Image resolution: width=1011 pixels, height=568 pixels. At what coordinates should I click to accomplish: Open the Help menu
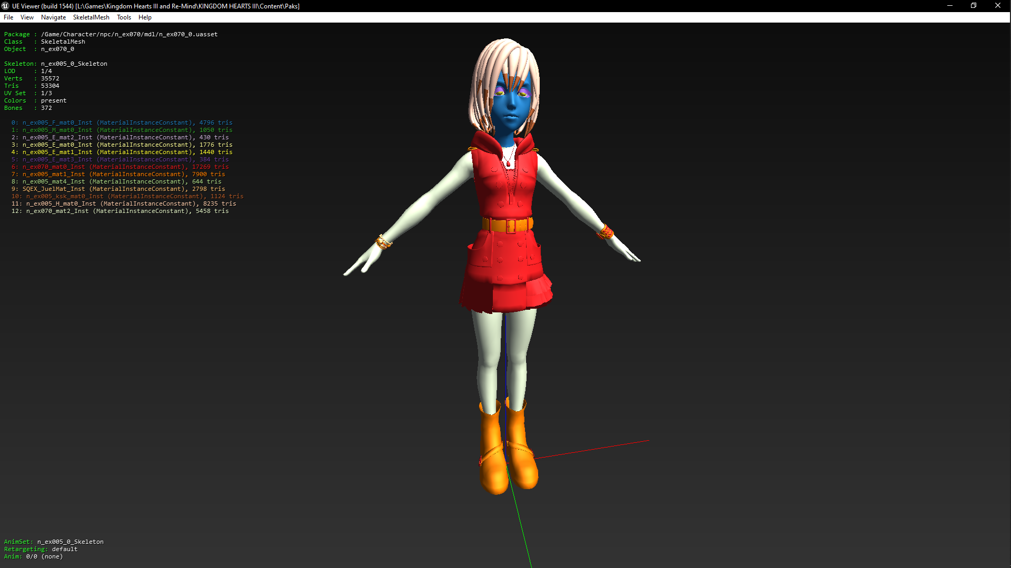click(x=145, y=17)
